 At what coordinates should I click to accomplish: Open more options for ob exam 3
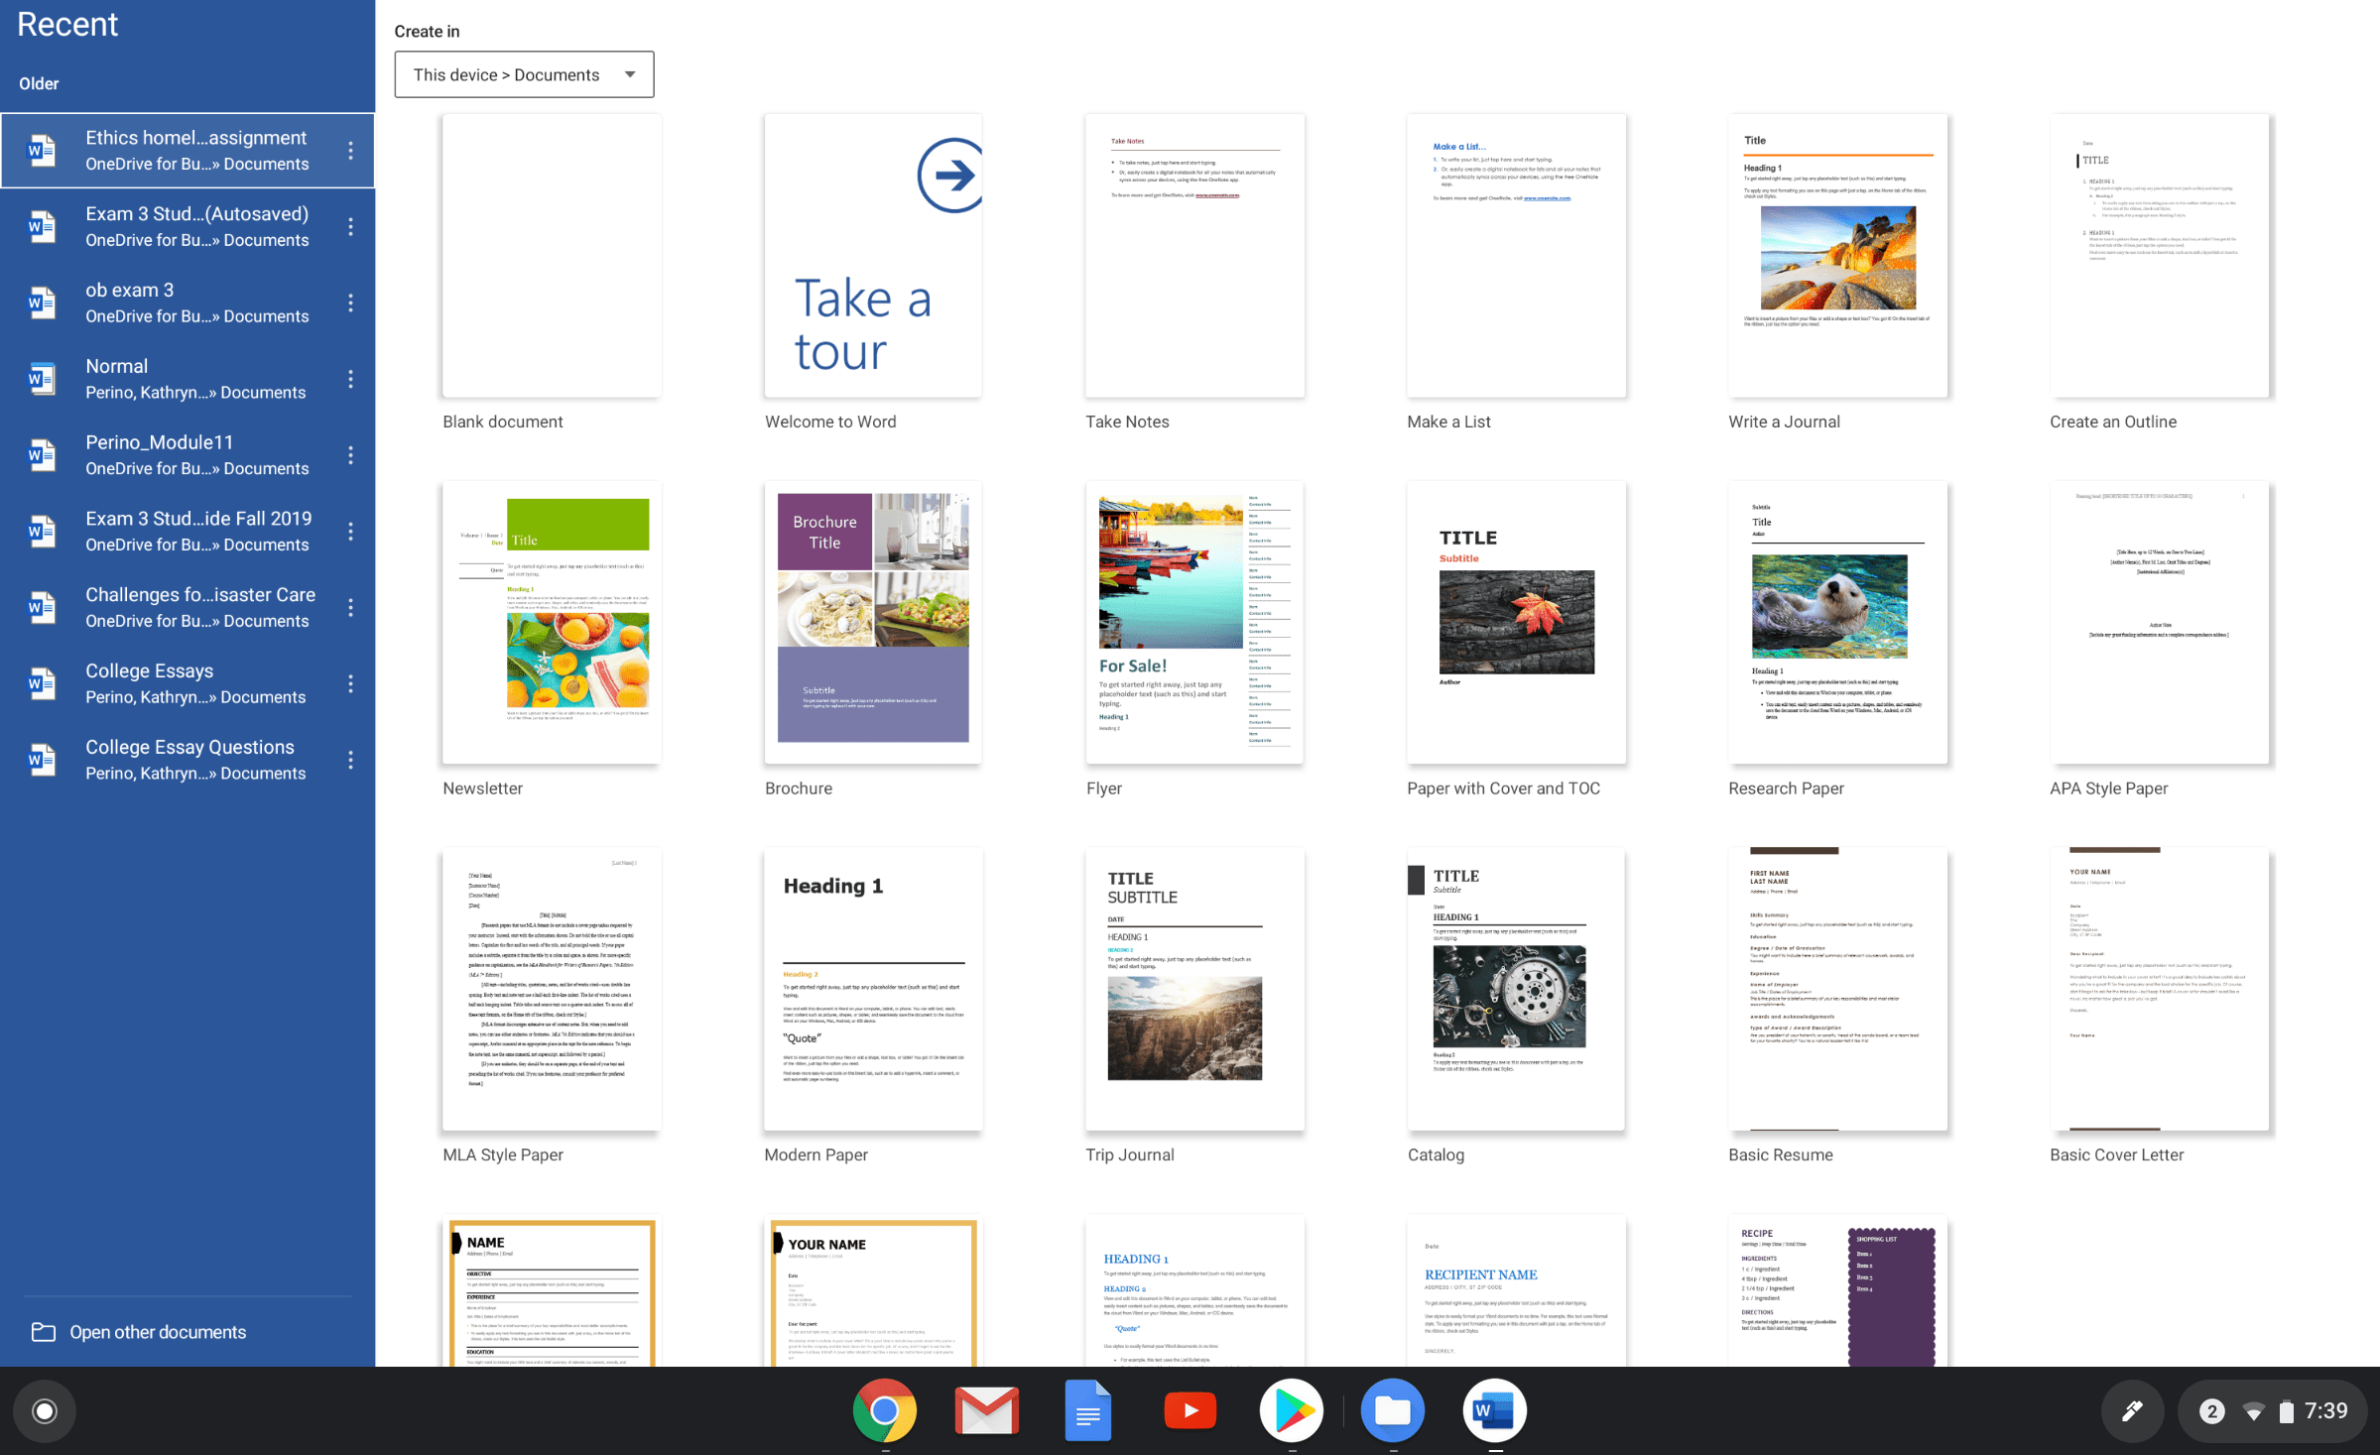(350, 303)
